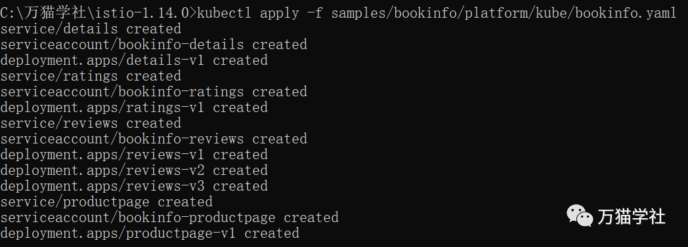Viewport: 688px width, 247px height.
Task: Select the serviceaccount/bookinfo-reviews created line
Action: pyautogui.click(x=154, y=140)
